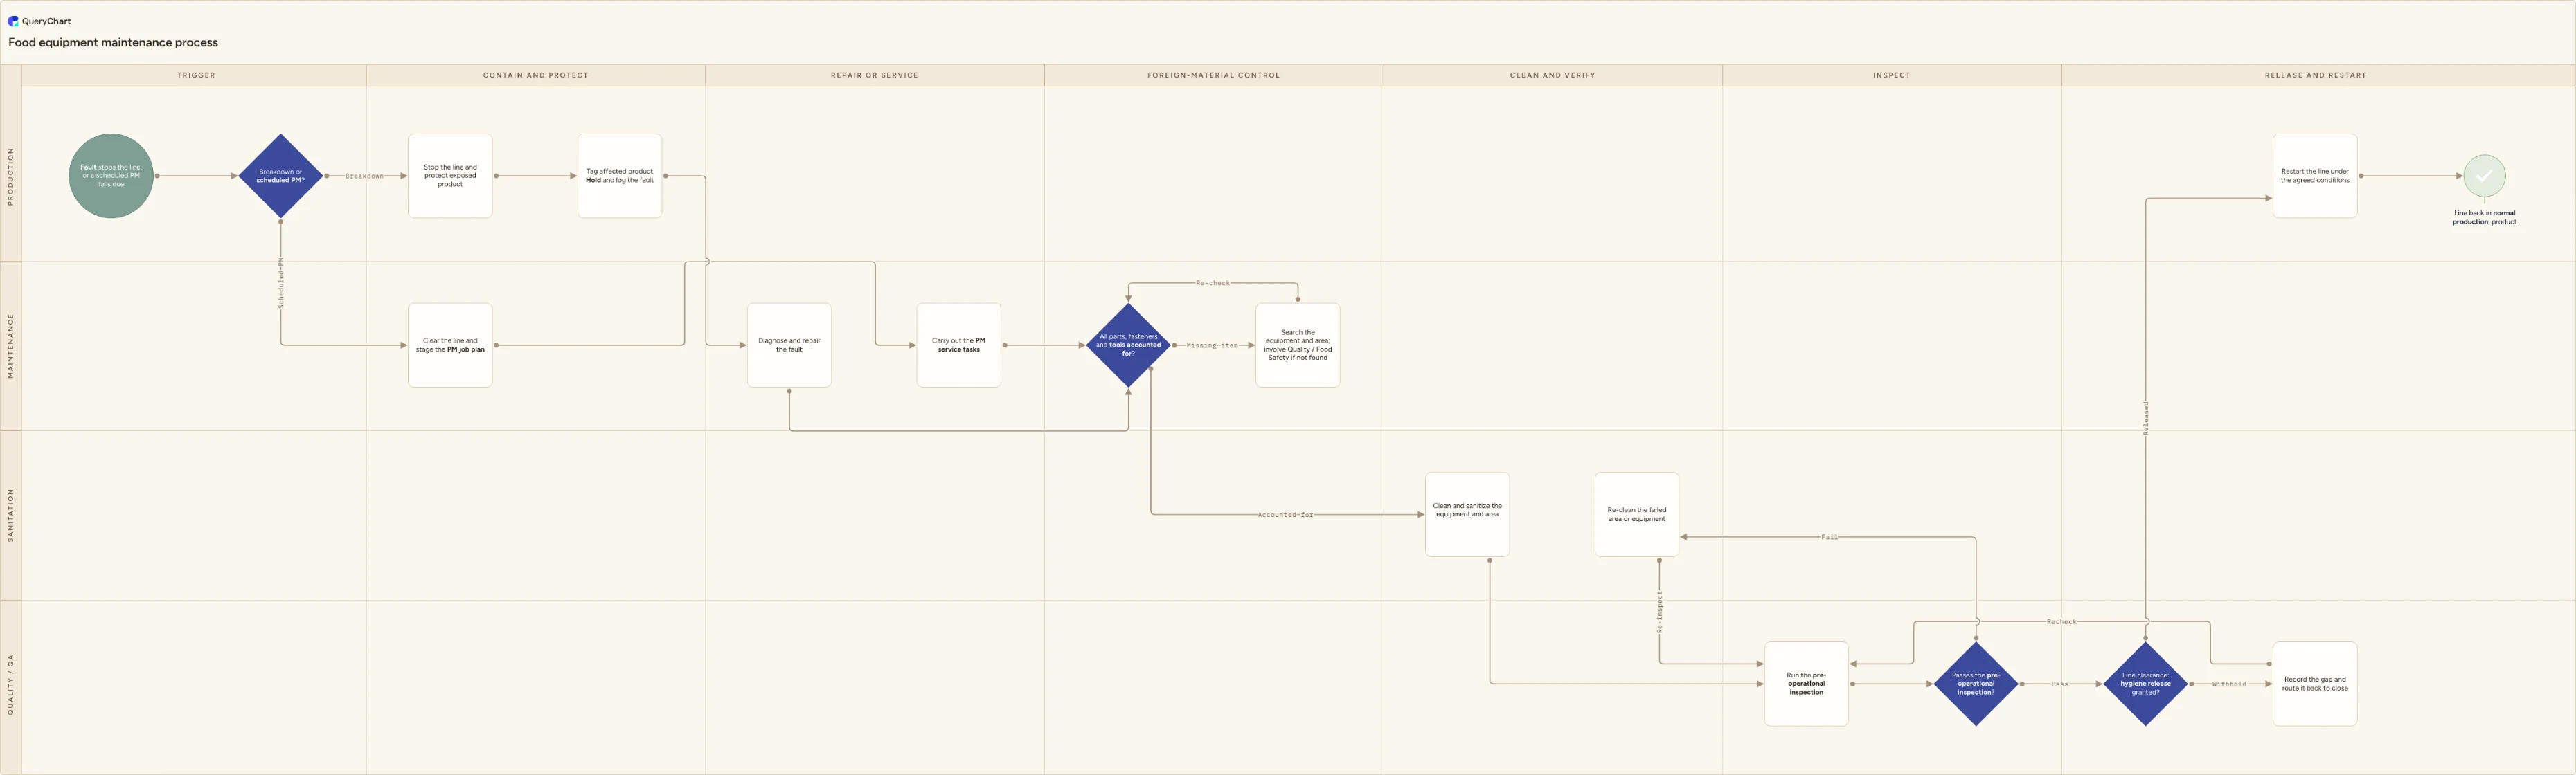Select the Line clearance hygiene release diamond
Image resolution: width=2576 pixels, height=775 pixels.
pyautogui.click(x=2145, y=684)
